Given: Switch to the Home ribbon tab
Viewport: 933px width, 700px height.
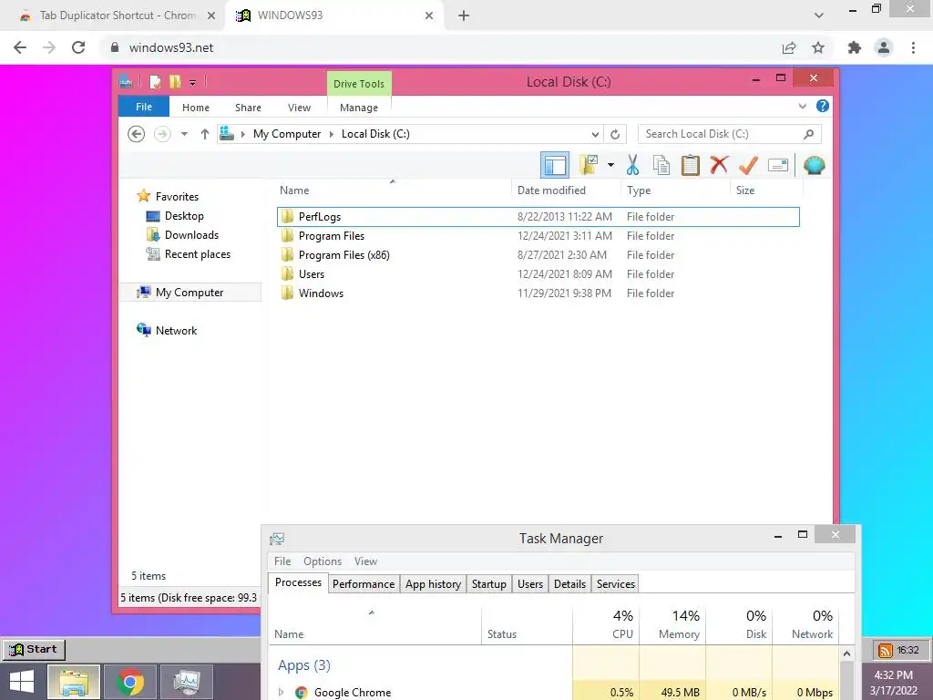Looking at the screenshot, I should [196, 108].
